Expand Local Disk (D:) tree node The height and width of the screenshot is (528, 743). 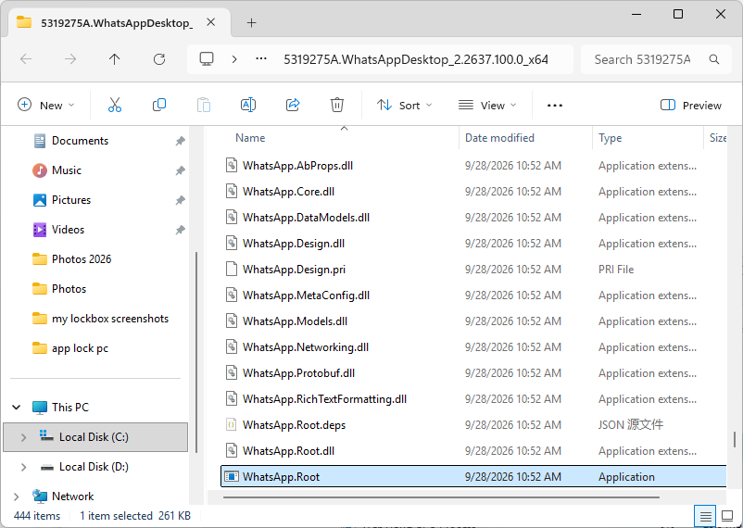click(x=23, y=467)
